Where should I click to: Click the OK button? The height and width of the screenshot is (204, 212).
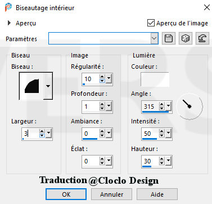[66, 194]
